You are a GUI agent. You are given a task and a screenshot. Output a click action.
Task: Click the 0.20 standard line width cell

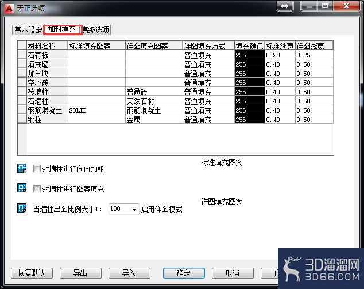coord(280,55)
